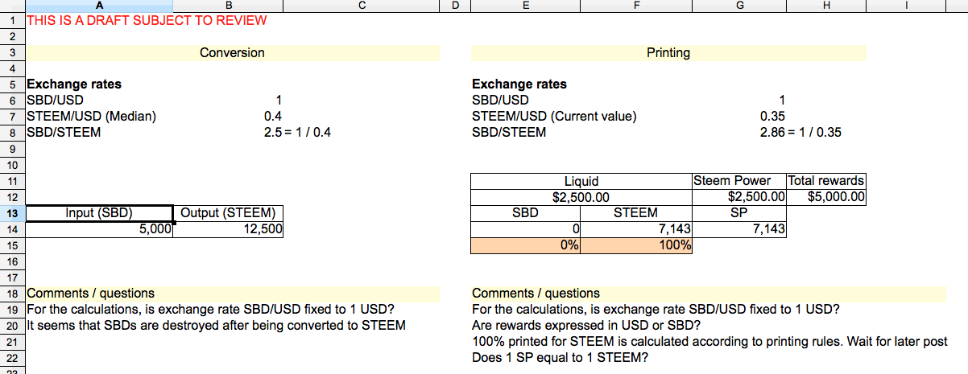Select the orange 100% cell

point(636,245)
